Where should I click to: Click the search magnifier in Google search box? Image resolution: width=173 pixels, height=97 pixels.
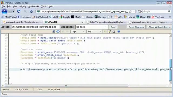pos(169,11)
